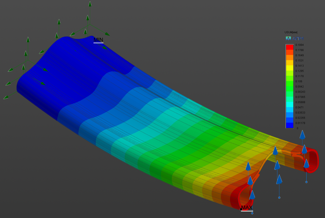Select the blue circle endpoint below MAX label
The image size is (325, 218).
point(252,213)
